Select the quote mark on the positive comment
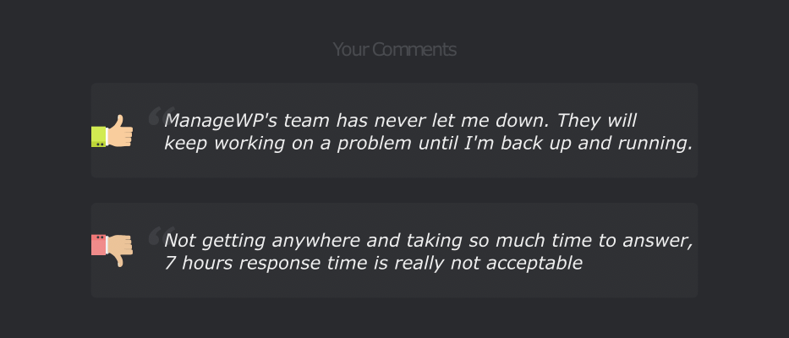The image size is (789, 338). 161,115
